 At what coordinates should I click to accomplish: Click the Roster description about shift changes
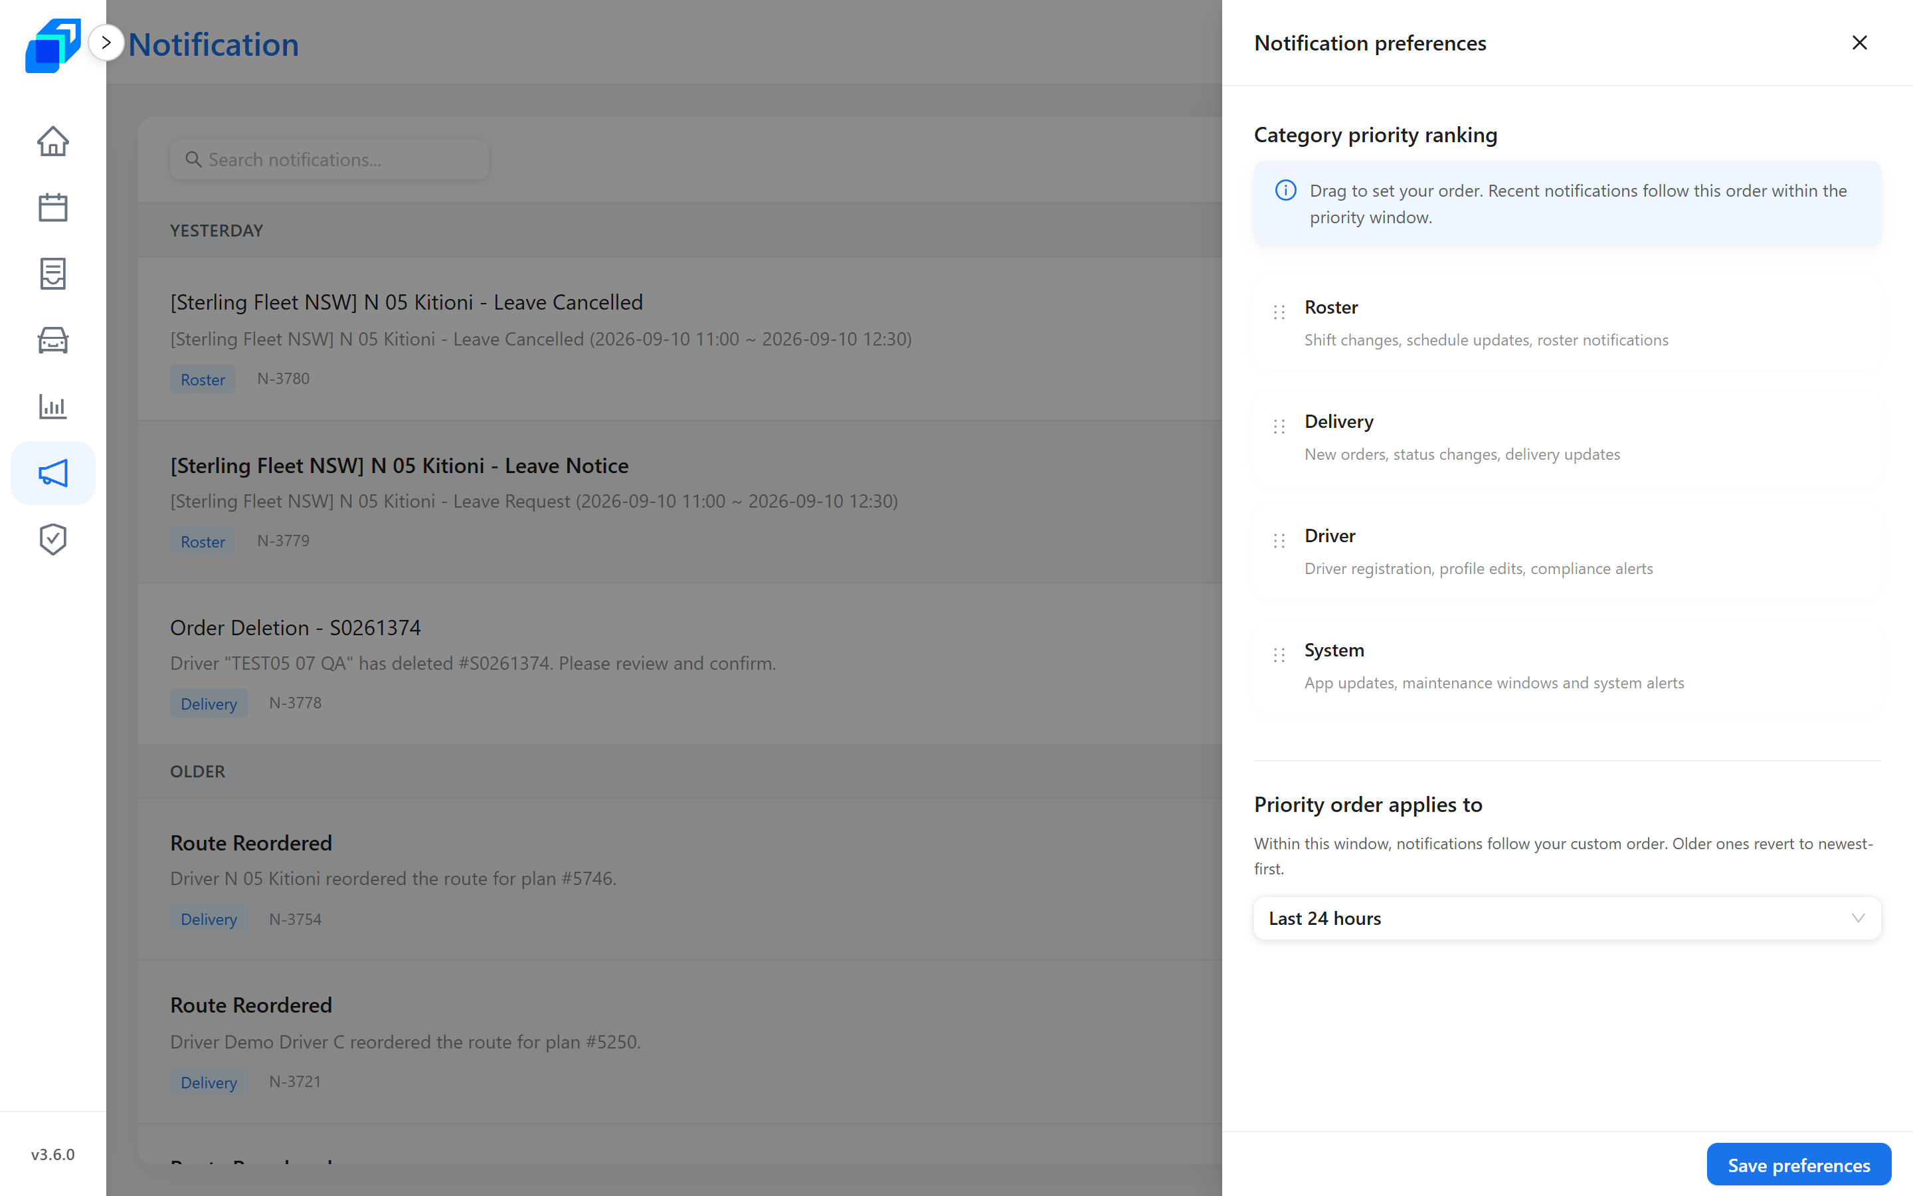pos(1486,340)
